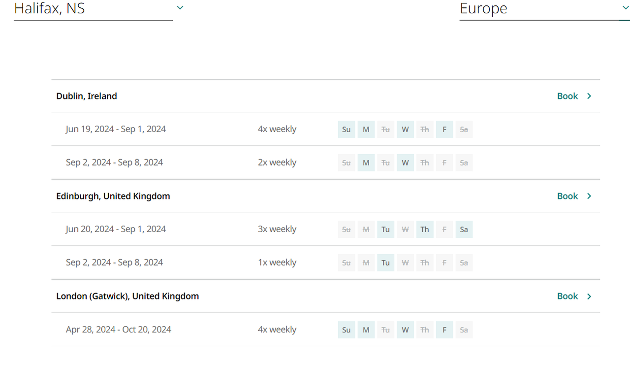Viewport: 630px width, 365px height.
Task: Click the Dublin, Ireland destination heading
Action: (x=87, y=96)
